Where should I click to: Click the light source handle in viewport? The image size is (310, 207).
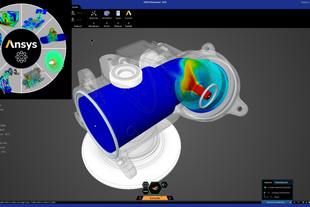tap(92, 40)
